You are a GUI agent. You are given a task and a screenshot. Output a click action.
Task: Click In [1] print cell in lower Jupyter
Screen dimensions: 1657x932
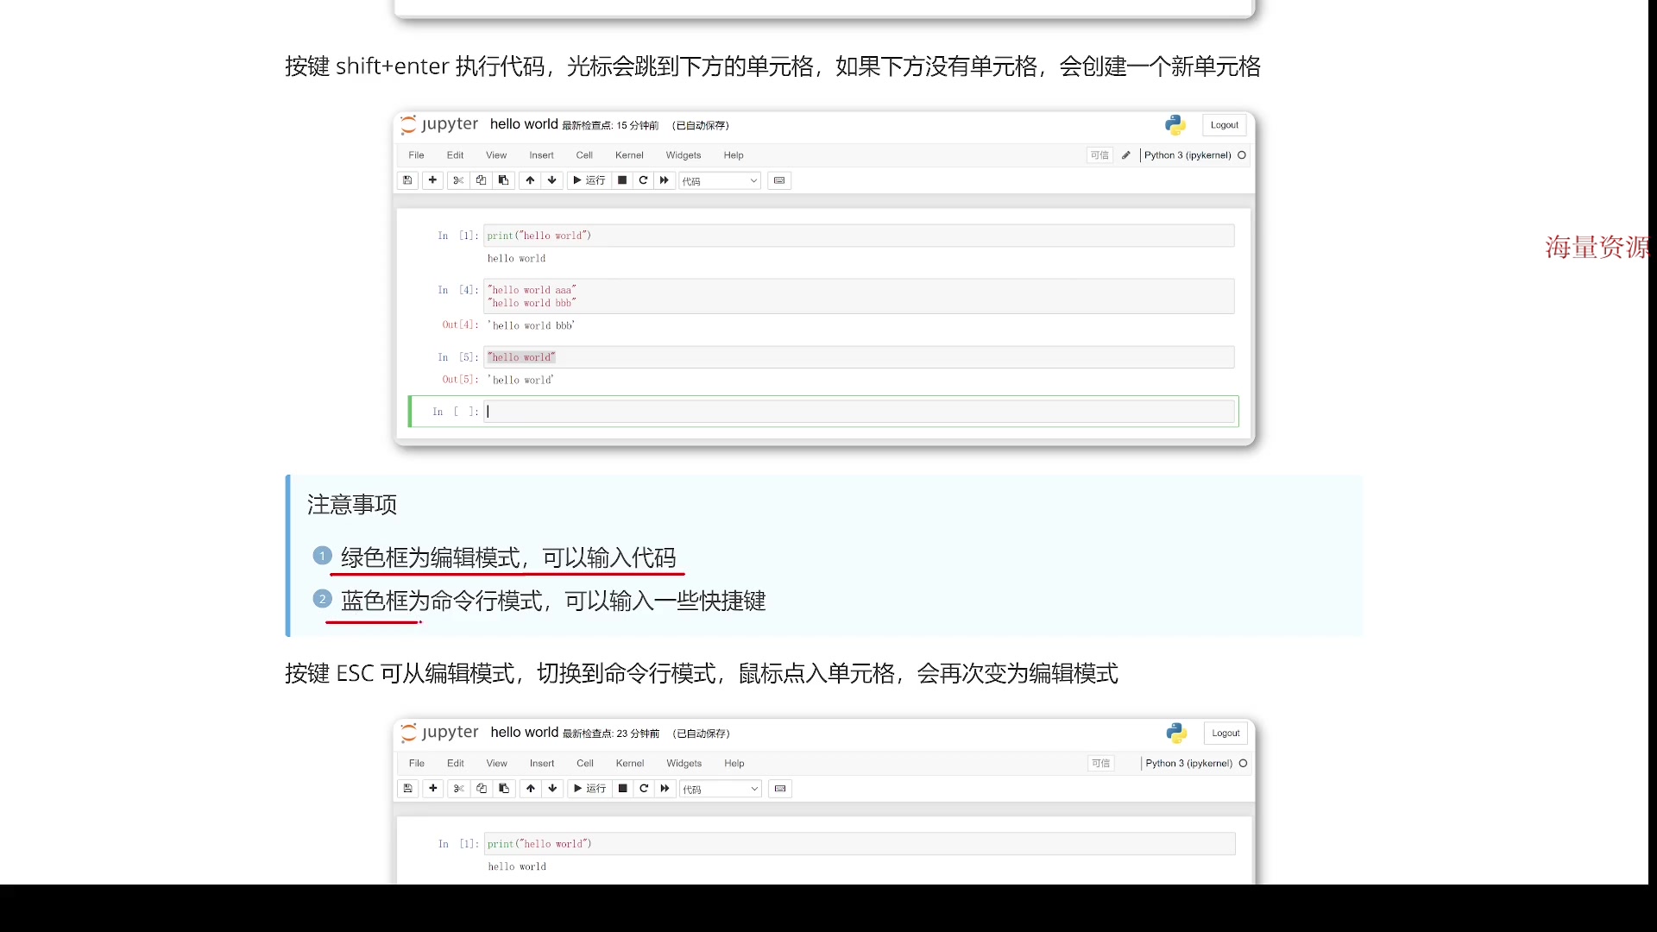(x=860, y=844)
